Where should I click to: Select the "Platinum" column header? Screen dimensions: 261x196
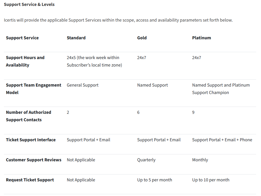tap(201, 38)
